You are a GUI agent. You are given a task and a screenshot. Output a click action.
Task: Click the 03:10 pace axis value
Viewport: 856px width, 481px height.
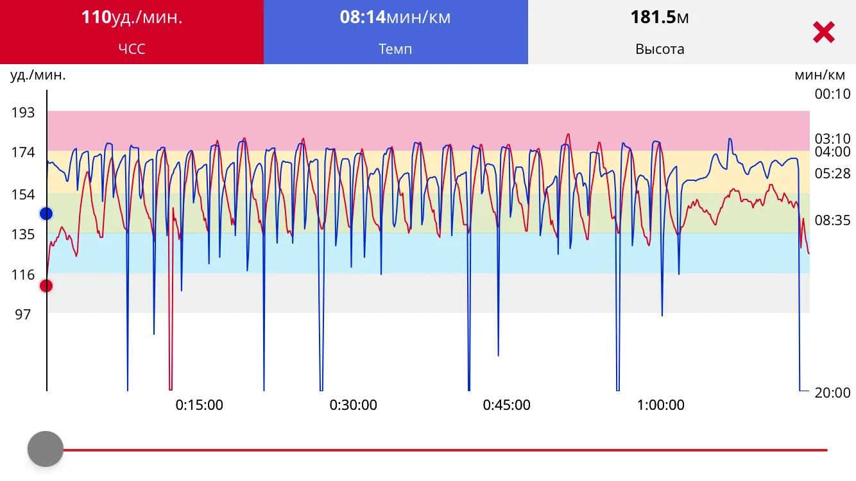832,139
